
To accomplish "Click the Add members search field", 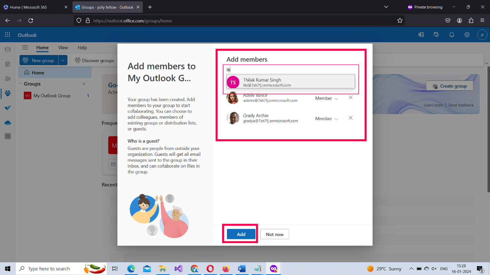I will coord(291,70).
